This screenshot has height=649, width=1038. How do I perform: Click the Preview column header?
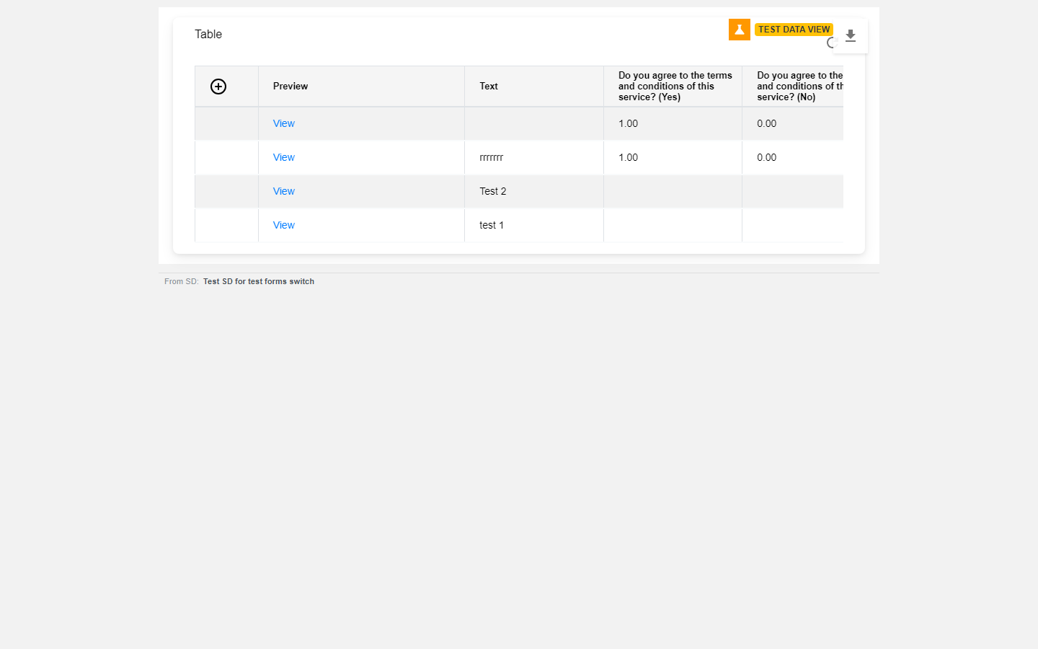tap(361, 87)
